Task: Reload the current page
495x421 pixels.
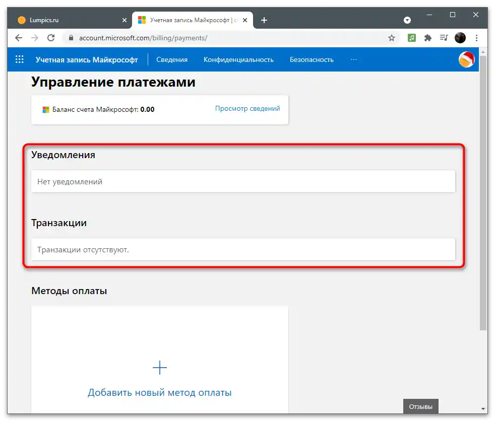Action: pyautogui.click(x=51, y=38)
